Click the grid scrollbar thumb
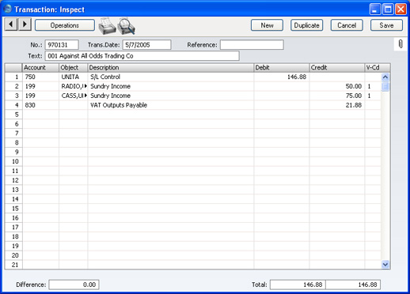The image size is (410, 294). click(x=385, y=86)
